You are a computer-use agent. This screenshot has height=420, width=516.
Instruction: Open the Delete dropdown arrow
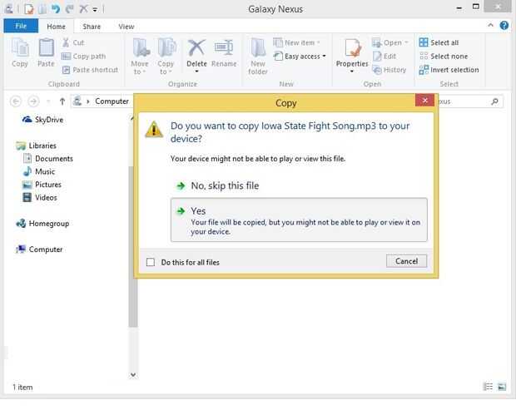click(x=196, y=72)
